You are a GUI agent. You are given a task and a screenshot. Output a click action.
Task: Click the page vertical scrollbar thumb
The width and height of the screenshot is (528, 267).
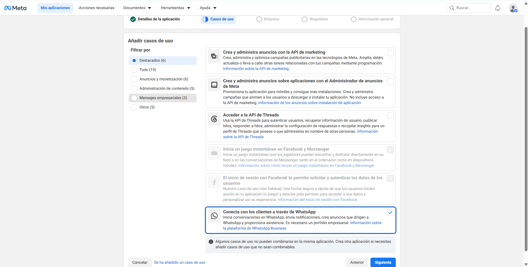(x=526, y=139)
